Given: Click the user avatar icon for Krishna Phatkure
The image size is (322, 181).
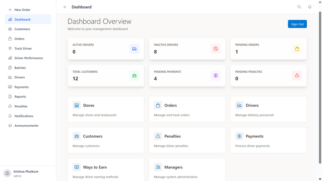Looking at the screenshot, I should tap(7, 173).
